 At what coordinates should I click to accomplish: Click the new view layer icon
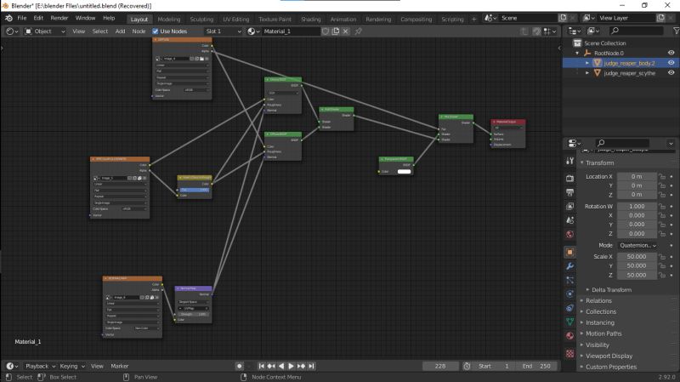tap(660, 18)
